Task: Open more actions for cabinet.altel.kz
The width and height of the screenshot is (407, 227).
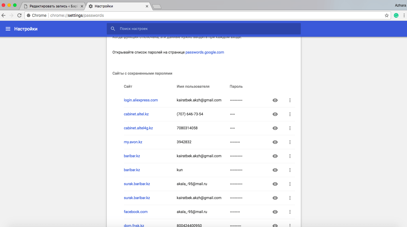Action: pyautogui.click(x=290, y=114)
